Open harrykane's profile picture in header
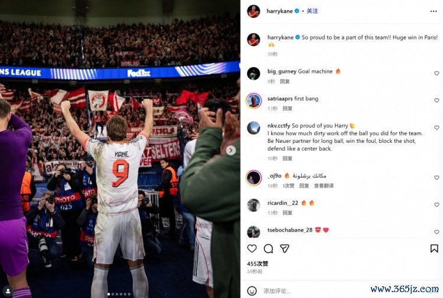443x298 pixels. coord(253,11)
